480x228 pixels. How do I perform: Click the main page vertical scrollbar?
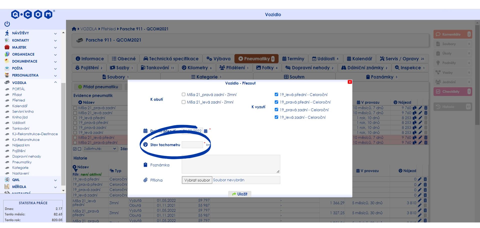click(477, 75)
